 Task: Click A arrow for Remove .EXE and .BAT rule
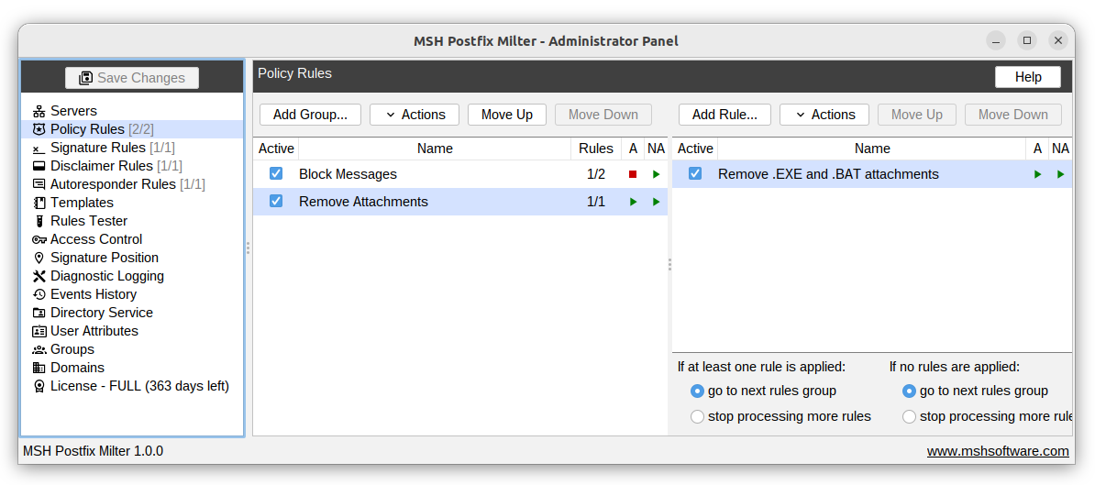coord(1038,174)
